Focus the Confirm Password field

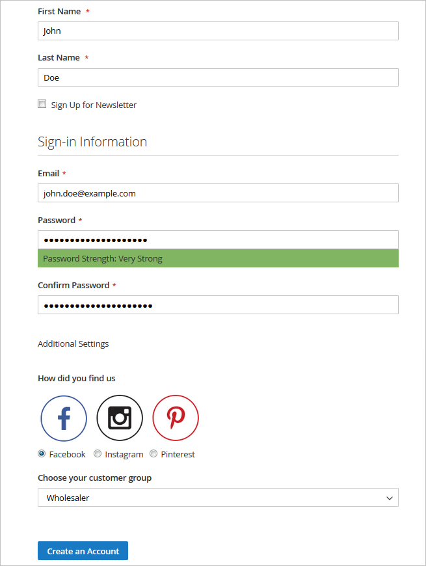(x=218, y=305)
